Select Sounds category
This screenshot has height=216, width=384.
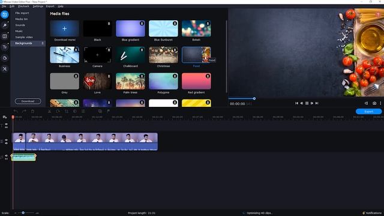tap(20, 25)
